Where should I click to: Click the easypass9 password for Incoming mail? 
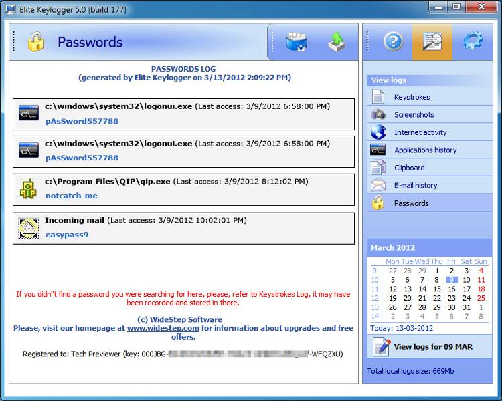coord(66,235)
